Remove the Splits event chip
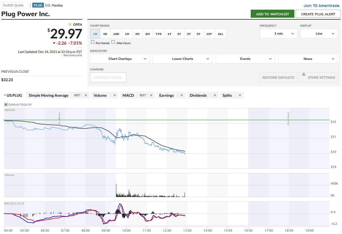The height and width of the screenshot is (234, 342). click(240, 95)
